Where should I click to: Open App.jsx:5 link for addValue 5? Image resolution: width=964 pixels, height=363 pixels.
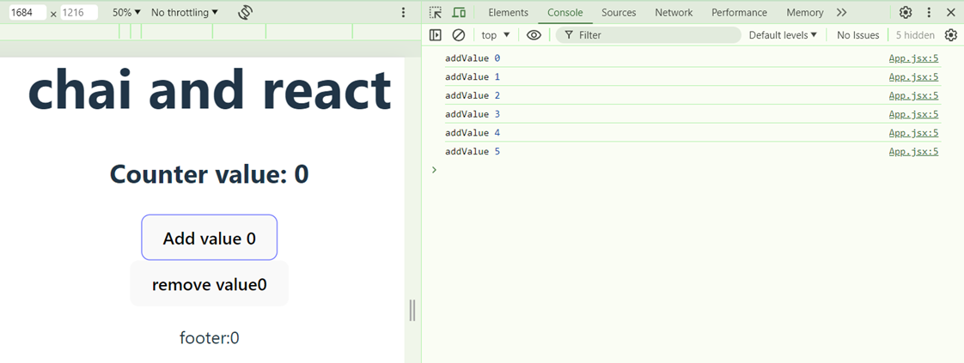[913, 151]
